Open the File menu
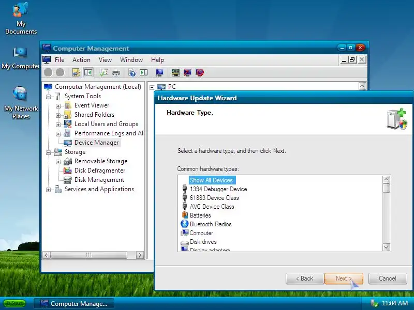Viewport: 414px width, 310px height. (x=60, y=60)
